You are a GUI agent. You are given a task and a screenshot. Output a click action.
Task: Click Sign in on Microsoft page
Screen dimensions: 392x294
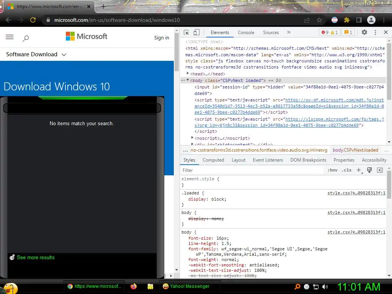point(162,38)
